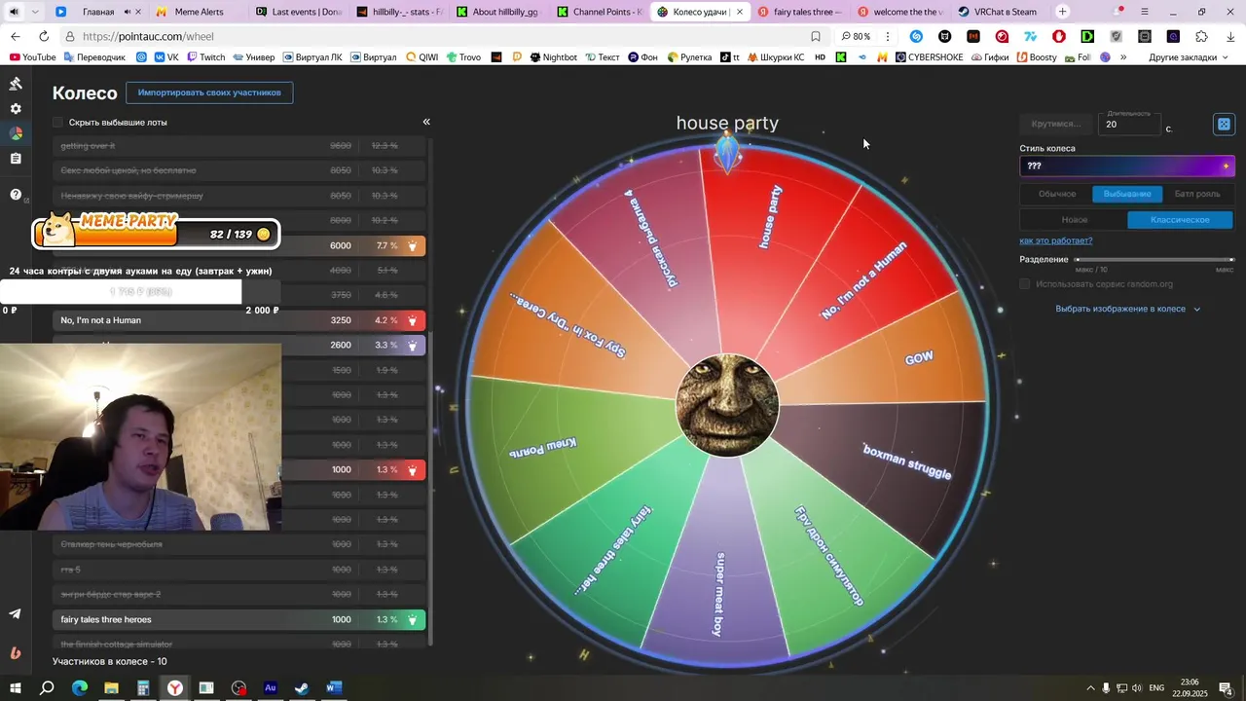Open YouTube bookmark
The image size is (1246, 701).
tap(32, 57)
